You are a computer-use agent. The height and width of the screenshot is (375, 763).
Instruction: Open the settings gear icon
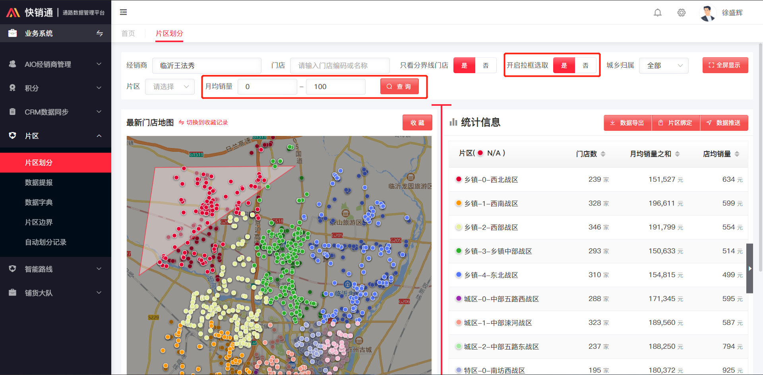tap(682, 13)
